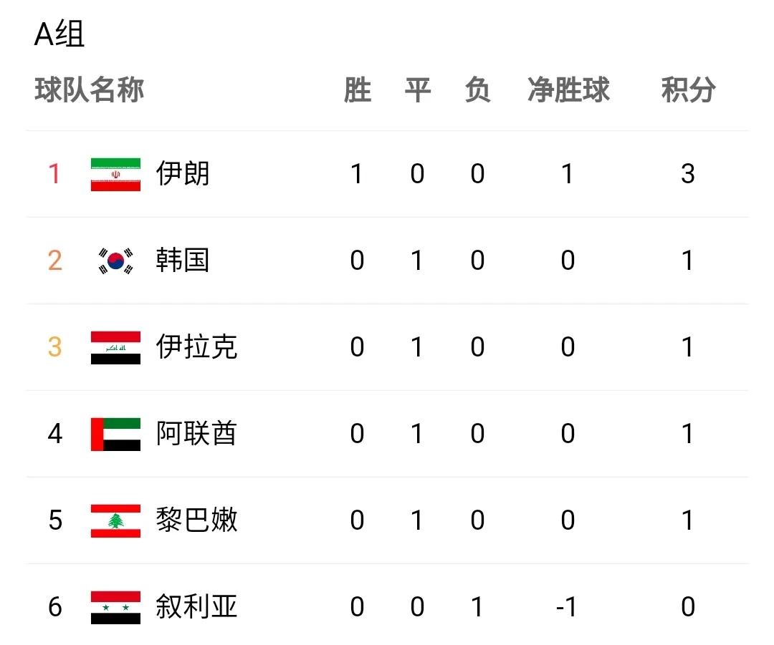Click the Iraq flag icon
This screenshot has height=645, width=774.
115,348
